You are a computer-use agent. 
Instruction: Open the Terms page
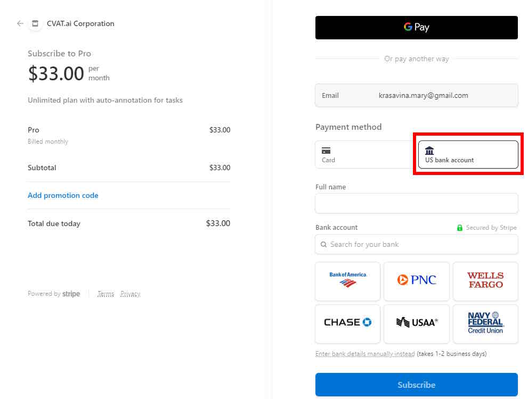tap(105, 293)
